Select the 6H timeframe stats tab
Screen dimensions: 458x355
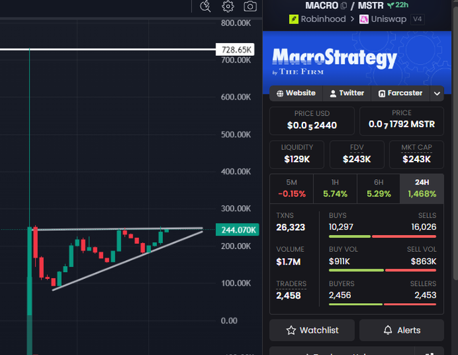[x=379, y=189]
